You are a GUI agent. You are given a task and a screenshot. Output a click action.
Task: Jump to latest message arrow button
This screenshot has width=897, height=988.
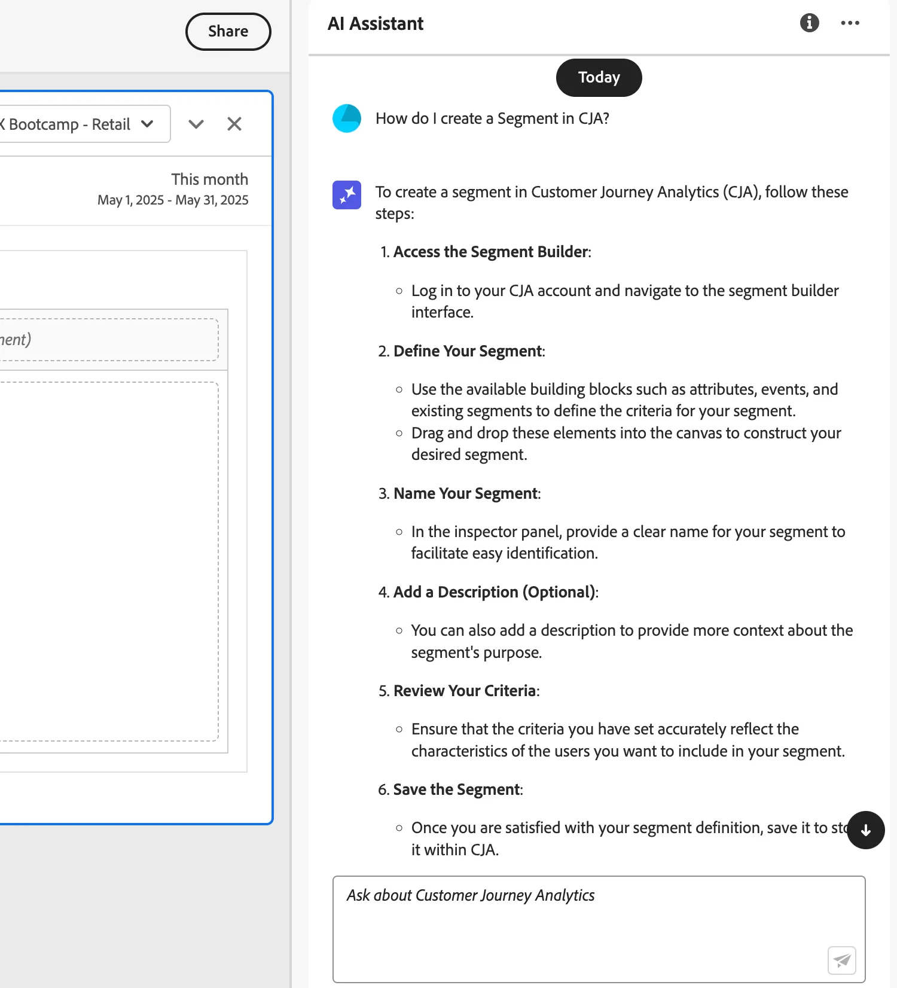click(x=865, y=830)
